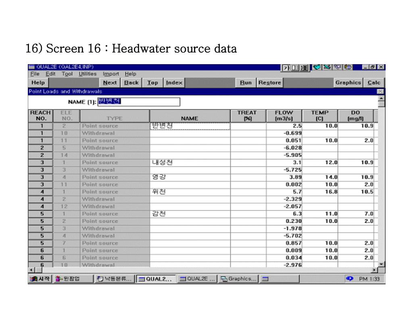The width and height of the screenshot is (413, 310).
Task: Click the vertical scrollbar up arrow
Action: click(x=381, y=98)
